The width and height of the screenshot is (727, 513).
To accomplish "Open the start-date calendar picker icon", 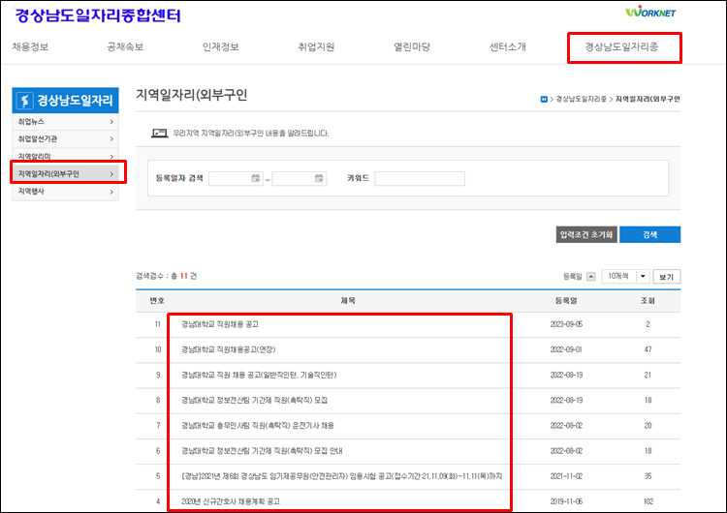I will pos(256,178).
